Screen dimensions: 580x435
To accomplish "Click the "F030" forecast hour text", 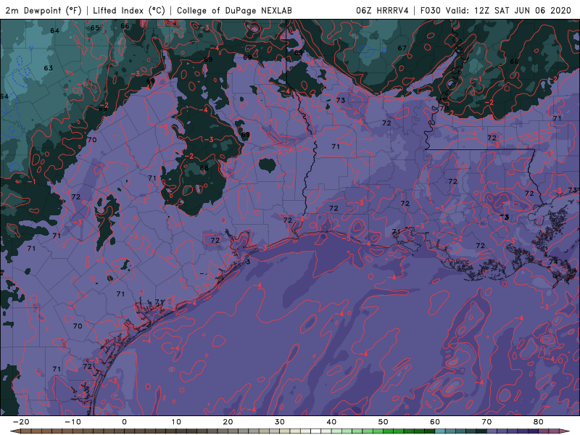I will [431, 11].
